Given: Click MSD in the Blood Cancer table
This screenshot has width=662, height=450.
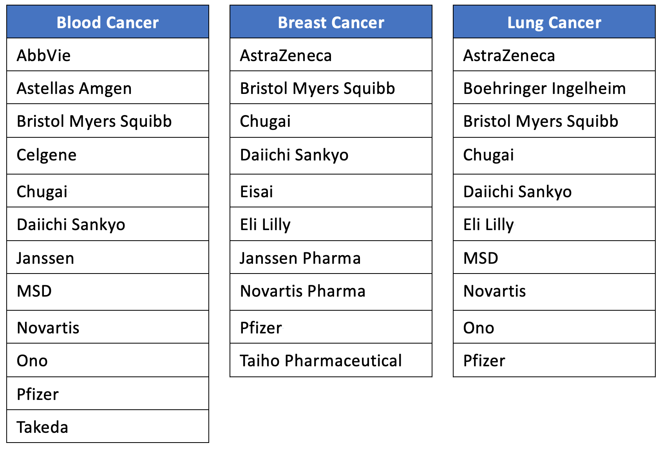Looking at the screenshot, I should tap(34, 291).
